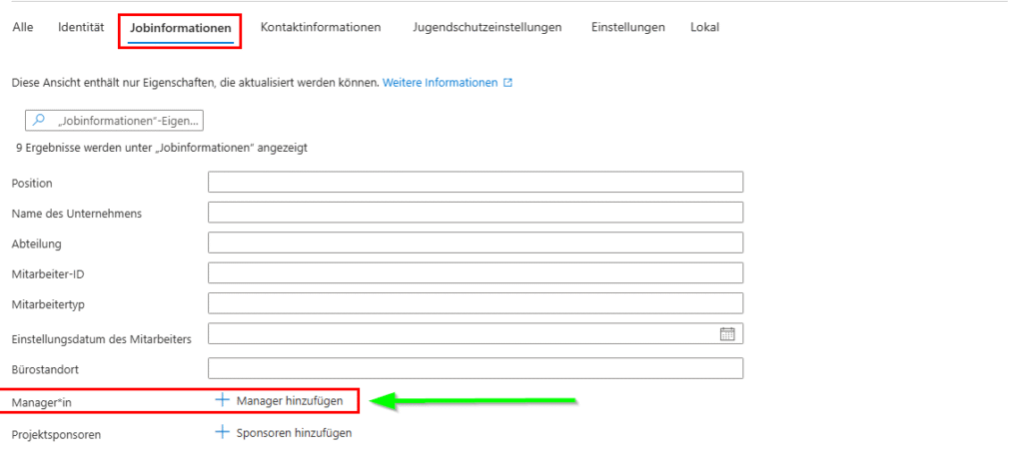Select the Jobinformationen tab
The height and width of the screenshot is (469, 1023).
[181, 28]
